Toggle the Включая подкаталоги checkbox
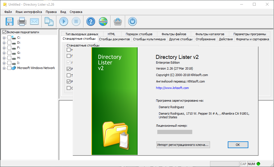This screenshot has width=274, height=167. (x=4, y=32)
